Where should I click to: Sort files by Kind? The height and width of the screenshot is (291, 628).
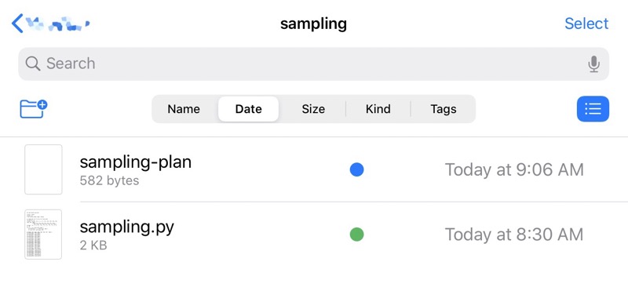378,109
